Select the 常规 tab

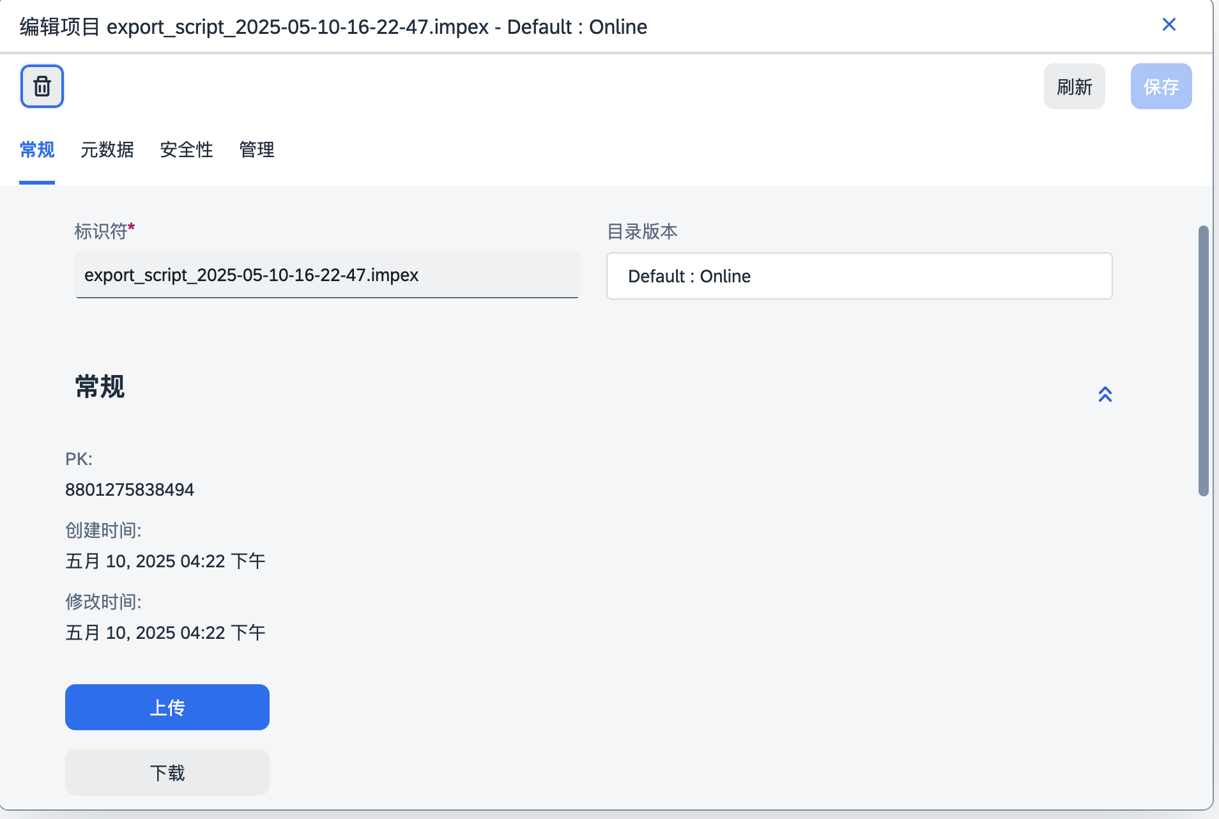click(x=37, y=149)
